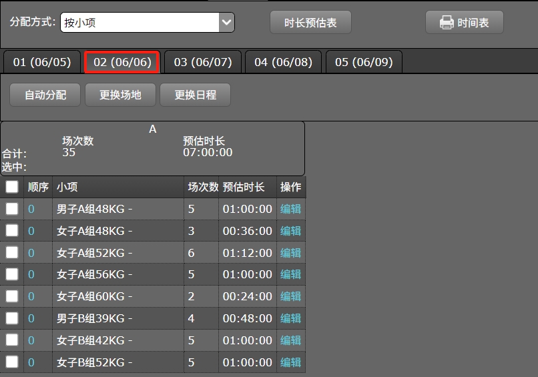Open the 分配方式 dropdown arrow
Screen dimensions: 538x377
(x=227, y=22)
